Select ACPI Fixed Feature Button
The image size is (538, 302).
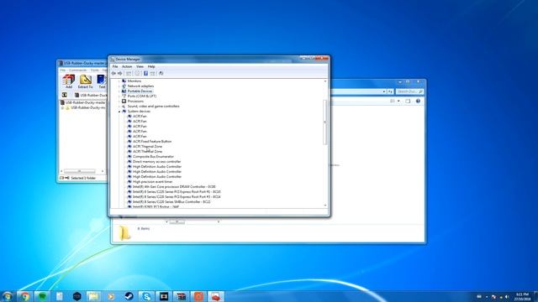(152, 142)
